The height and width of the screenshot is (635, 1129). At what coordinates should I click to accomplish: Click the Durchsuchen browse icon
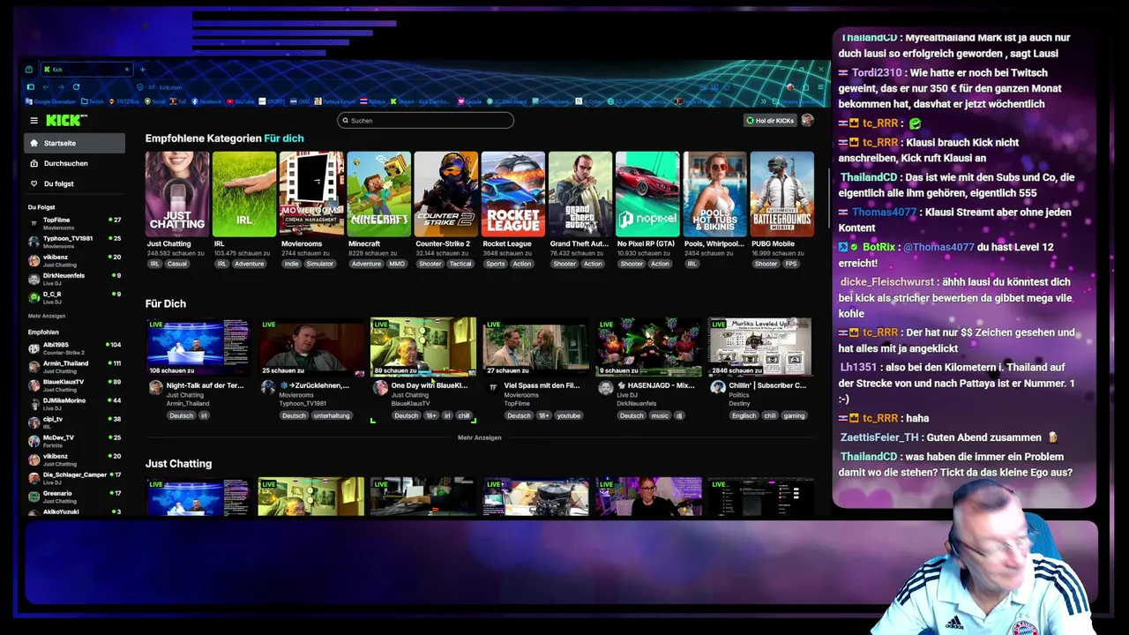click(x=34, y=163)
